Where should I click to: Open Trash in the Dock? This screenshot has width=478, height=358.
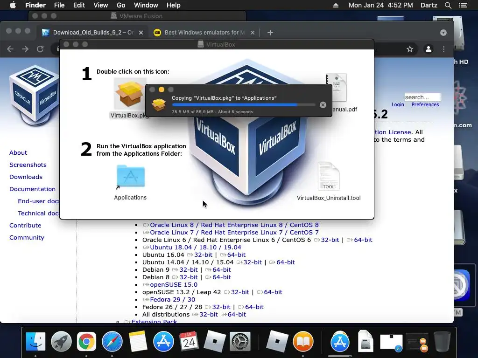[x=442, y=341]
